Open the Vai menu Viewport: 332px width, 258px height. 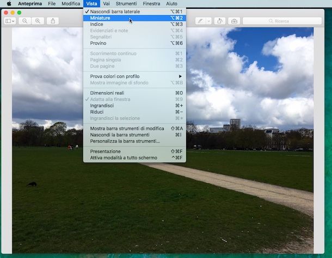tap(106, 4)
